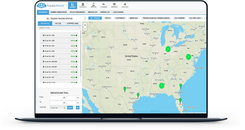This screenshot has height=130, width=245.
Task: Click the truck pin near Houston
Action: pos(138,95)
